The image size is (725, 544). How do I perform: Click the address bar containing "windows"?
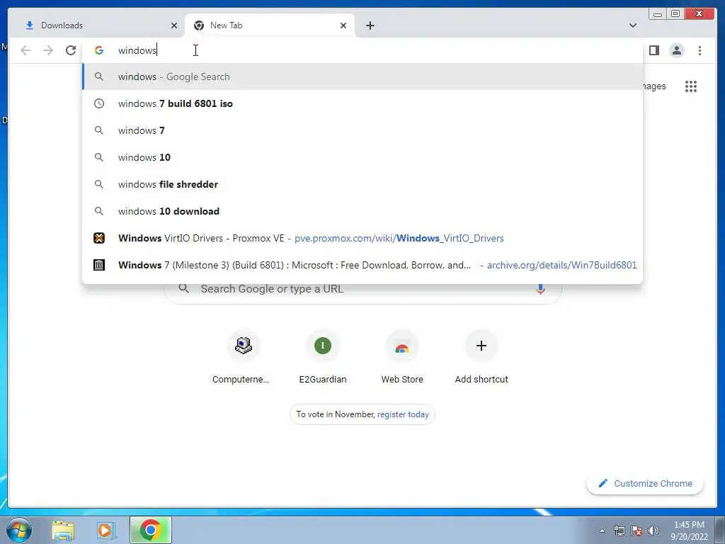[362, 50]
